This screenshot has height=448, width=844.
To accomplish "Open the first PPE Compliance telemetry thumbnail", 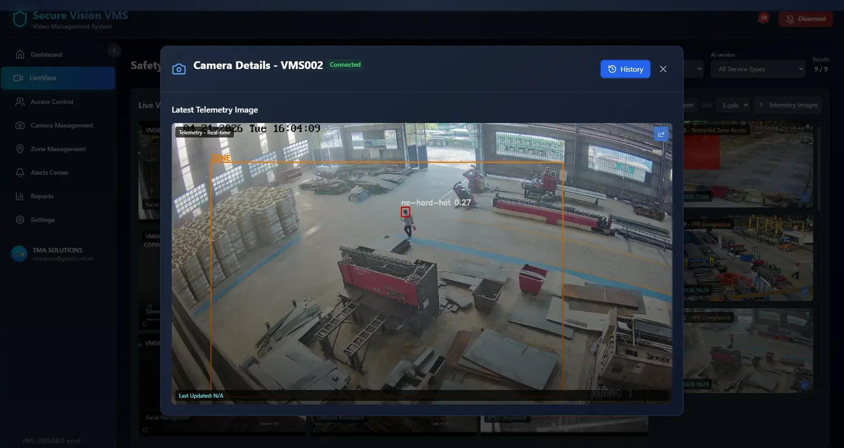I will (748, 258).
